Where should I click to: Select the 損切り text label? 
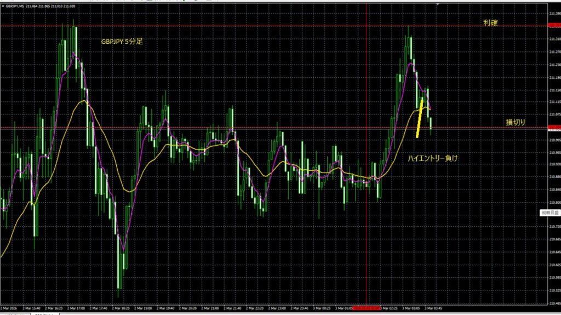click(x=516, y=122)
